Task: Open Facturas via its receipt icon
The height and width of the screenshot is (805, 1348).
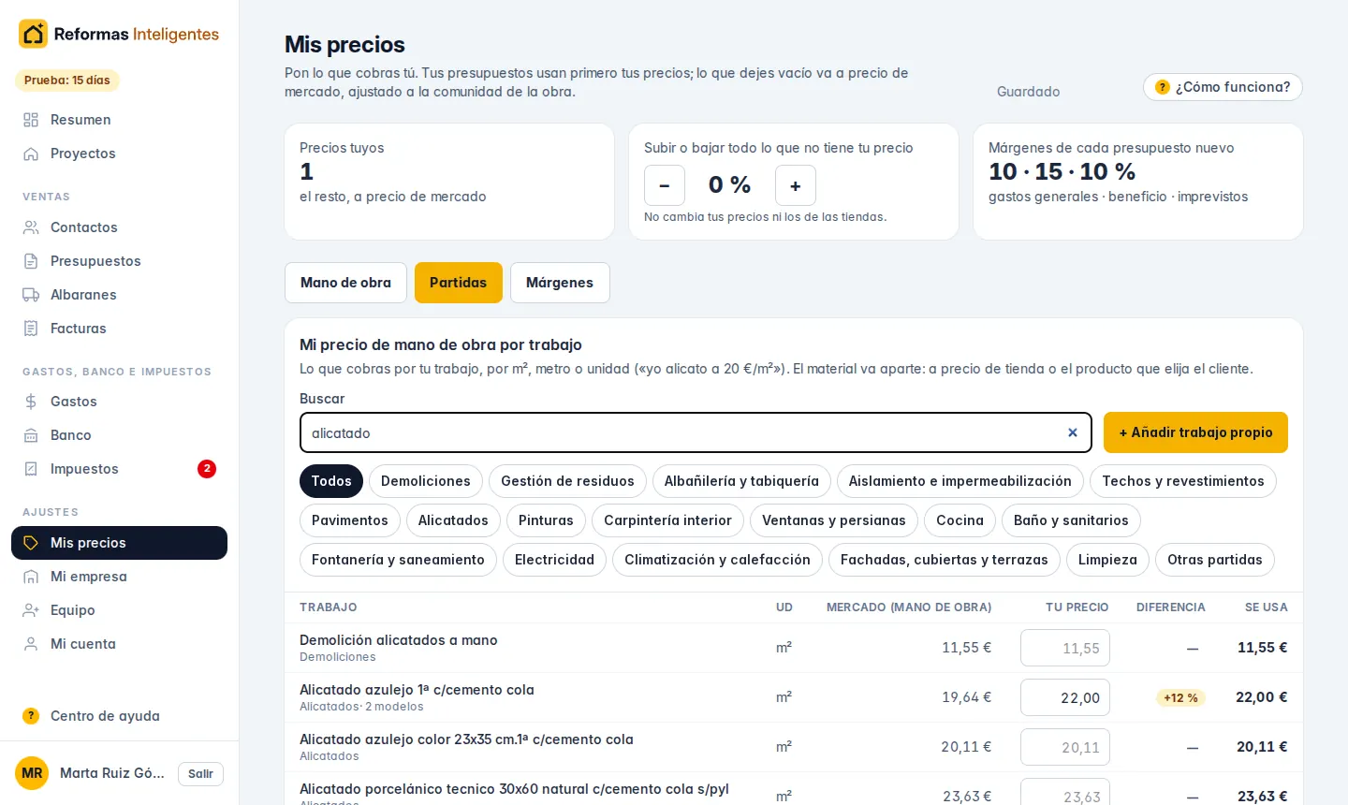Action: click(31, 329)
